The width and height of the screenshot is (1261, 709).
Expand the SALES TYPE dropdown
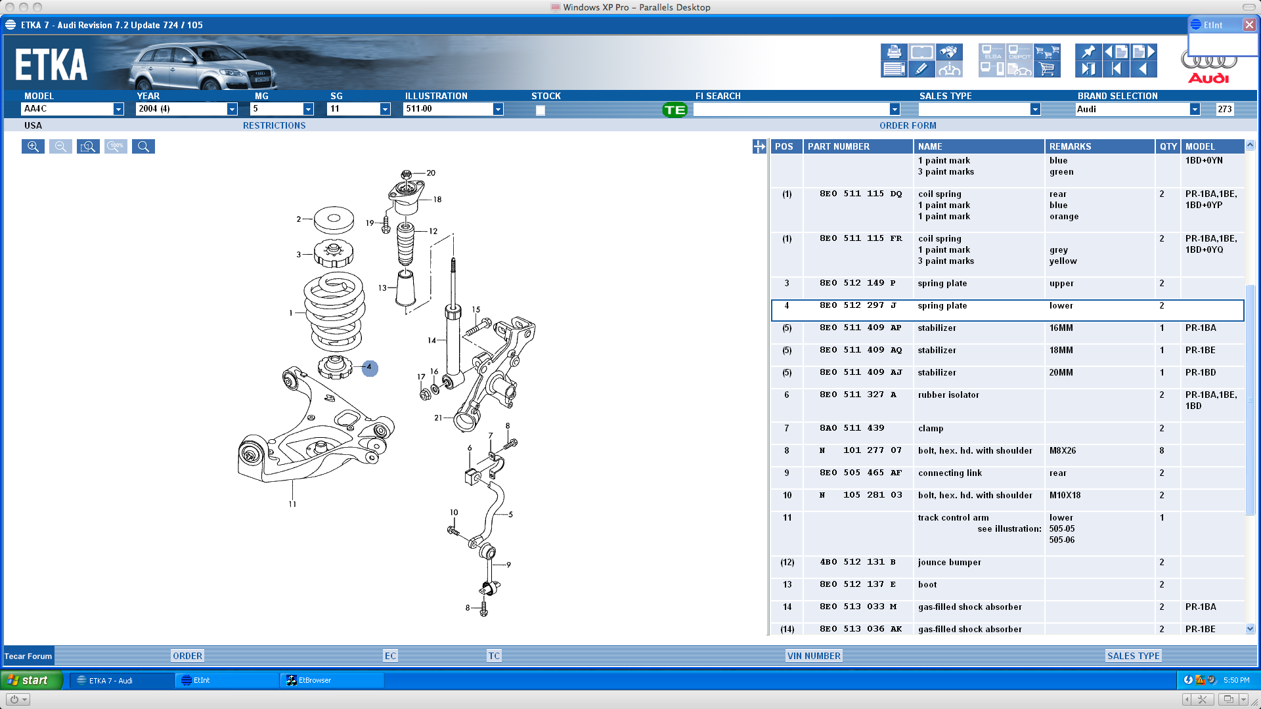(x=1035, y=109)
